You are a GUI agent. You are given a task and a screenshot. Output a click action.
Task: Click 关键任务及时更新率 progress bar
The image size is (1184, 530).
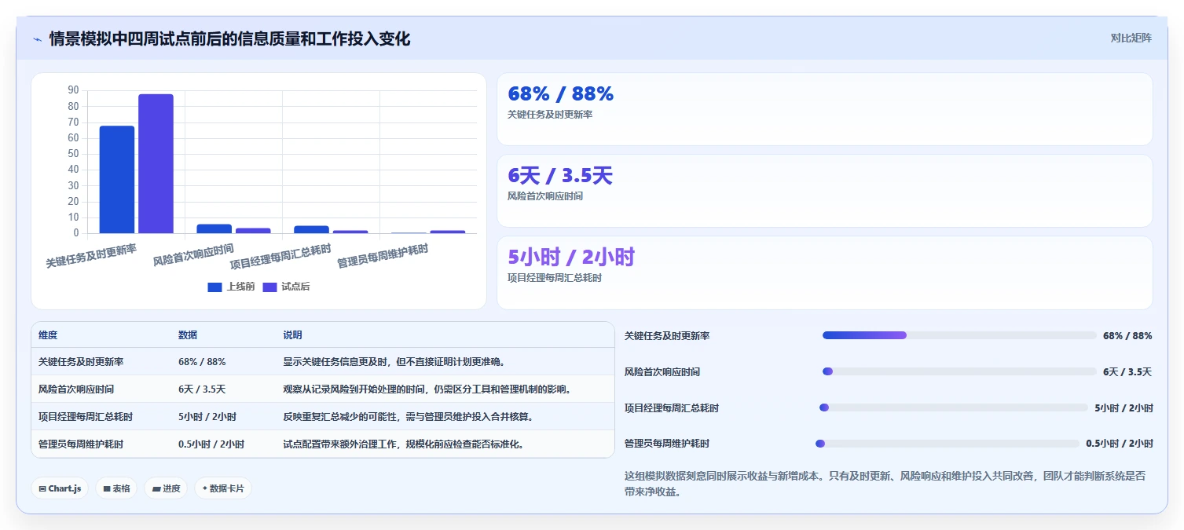[x=959, y=335]
